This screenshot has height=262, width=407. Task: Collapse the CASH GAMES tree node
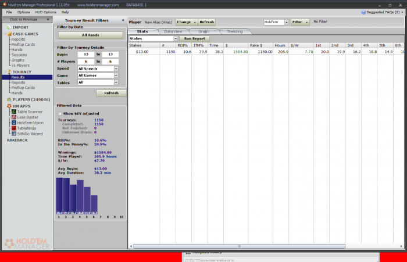pyautogui.click(x=5, y=34)
